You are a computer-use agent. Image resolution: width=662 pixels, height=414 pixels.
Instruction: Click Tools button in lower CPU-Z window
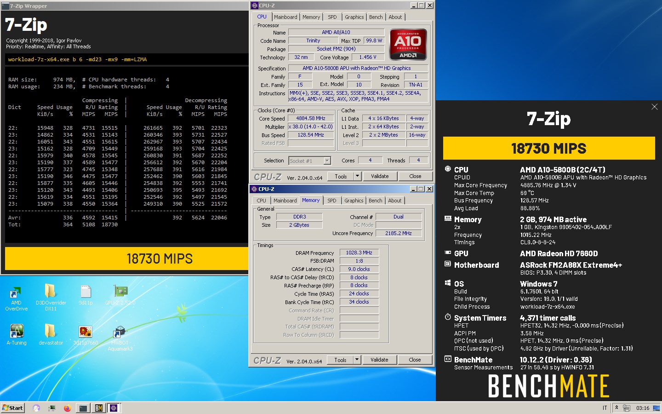tap(340, 360)
